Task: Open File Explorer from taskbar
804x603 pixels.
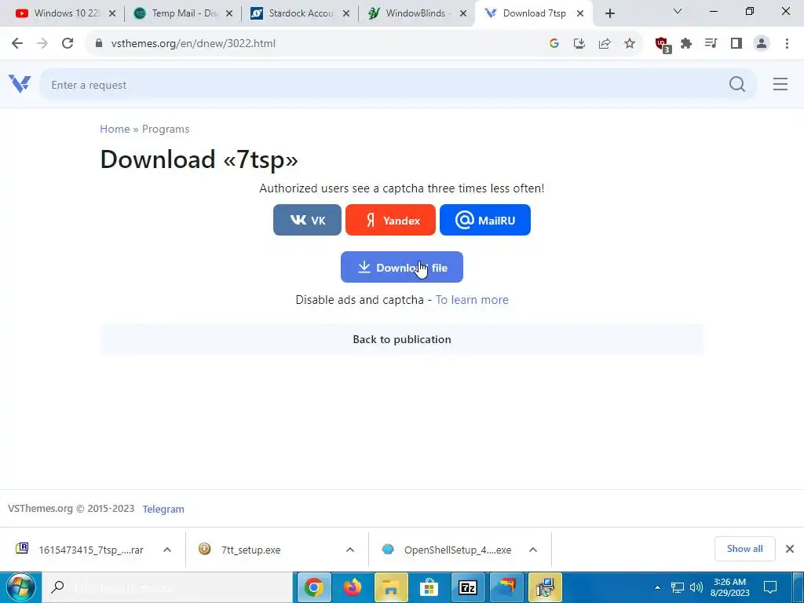Action: coord(391,587)
